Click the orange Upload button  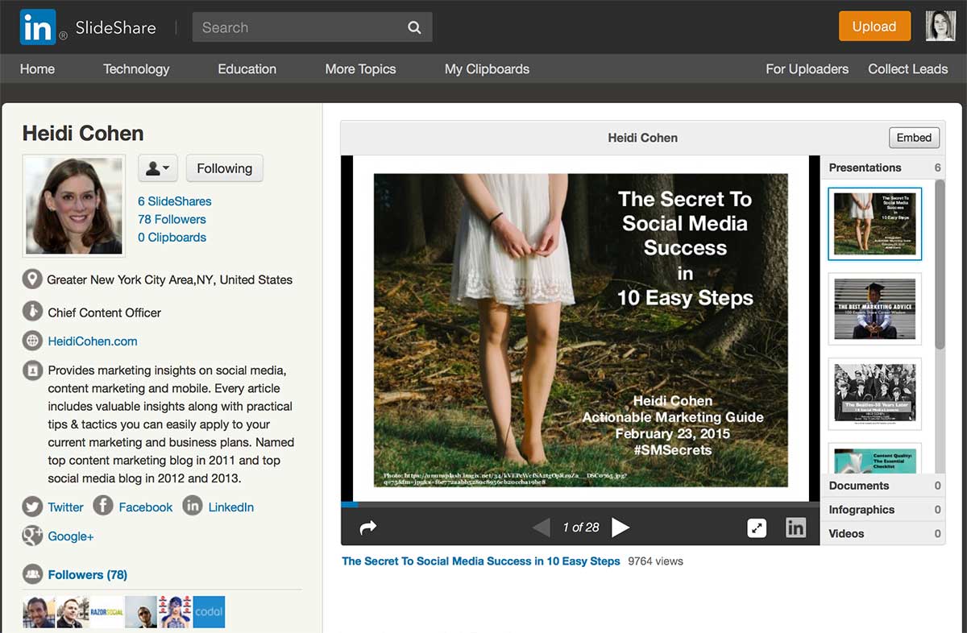(874, 26)
